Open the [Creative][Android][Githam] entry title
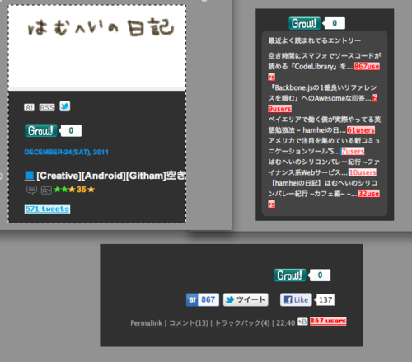Image resolution: width=412 pixels, height=362 pixels. (x=111, y=176)
